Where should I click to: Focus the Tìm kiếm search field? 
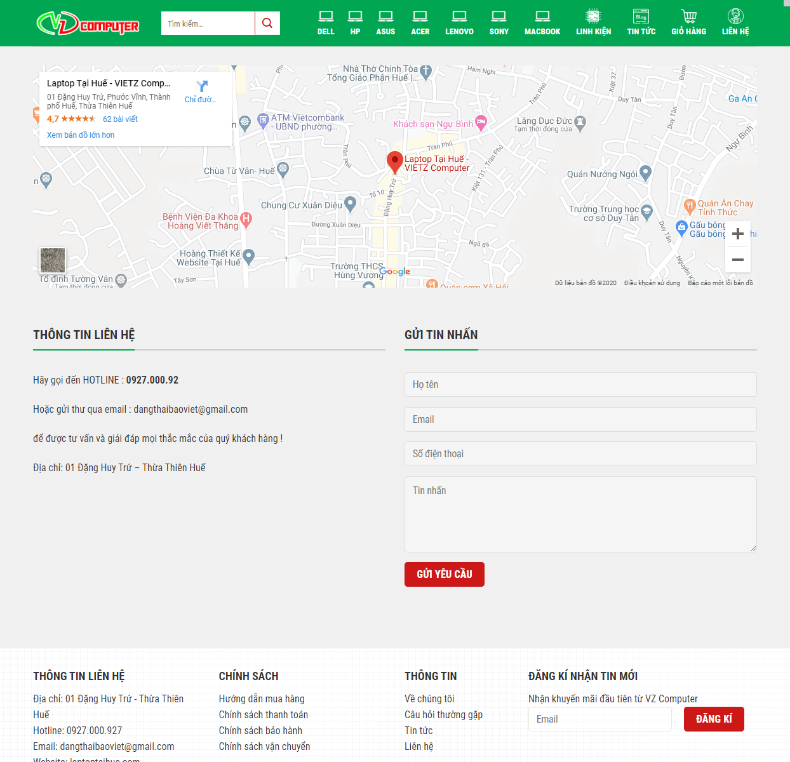(208, 23)
